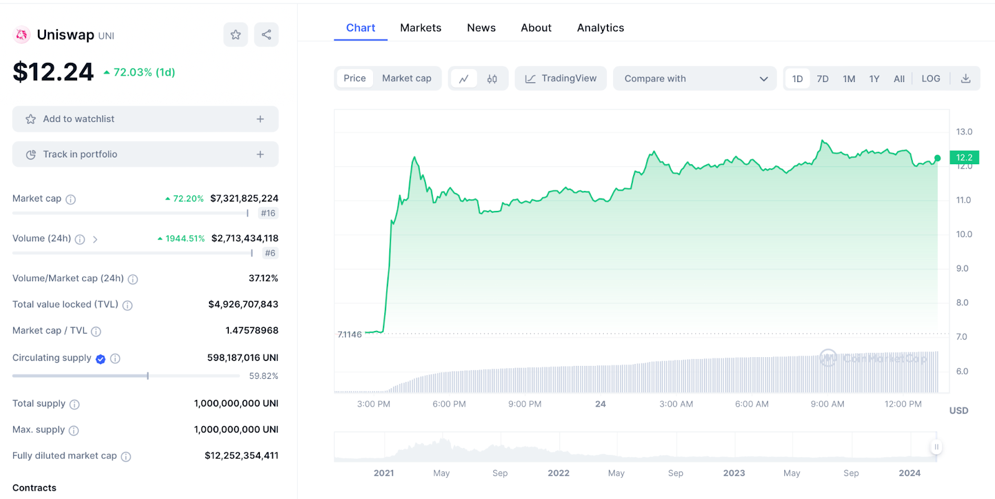Click the timeline range slider handle
Screen dimensions: 995x499
point(936,447)
